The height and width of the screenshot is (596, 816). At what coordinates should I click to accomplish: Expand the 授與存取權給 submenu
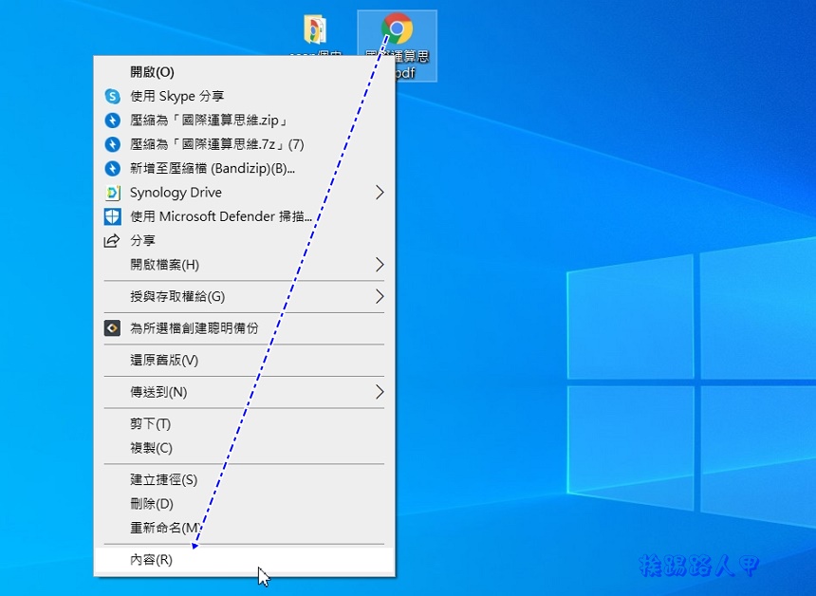tap(380, 296)
